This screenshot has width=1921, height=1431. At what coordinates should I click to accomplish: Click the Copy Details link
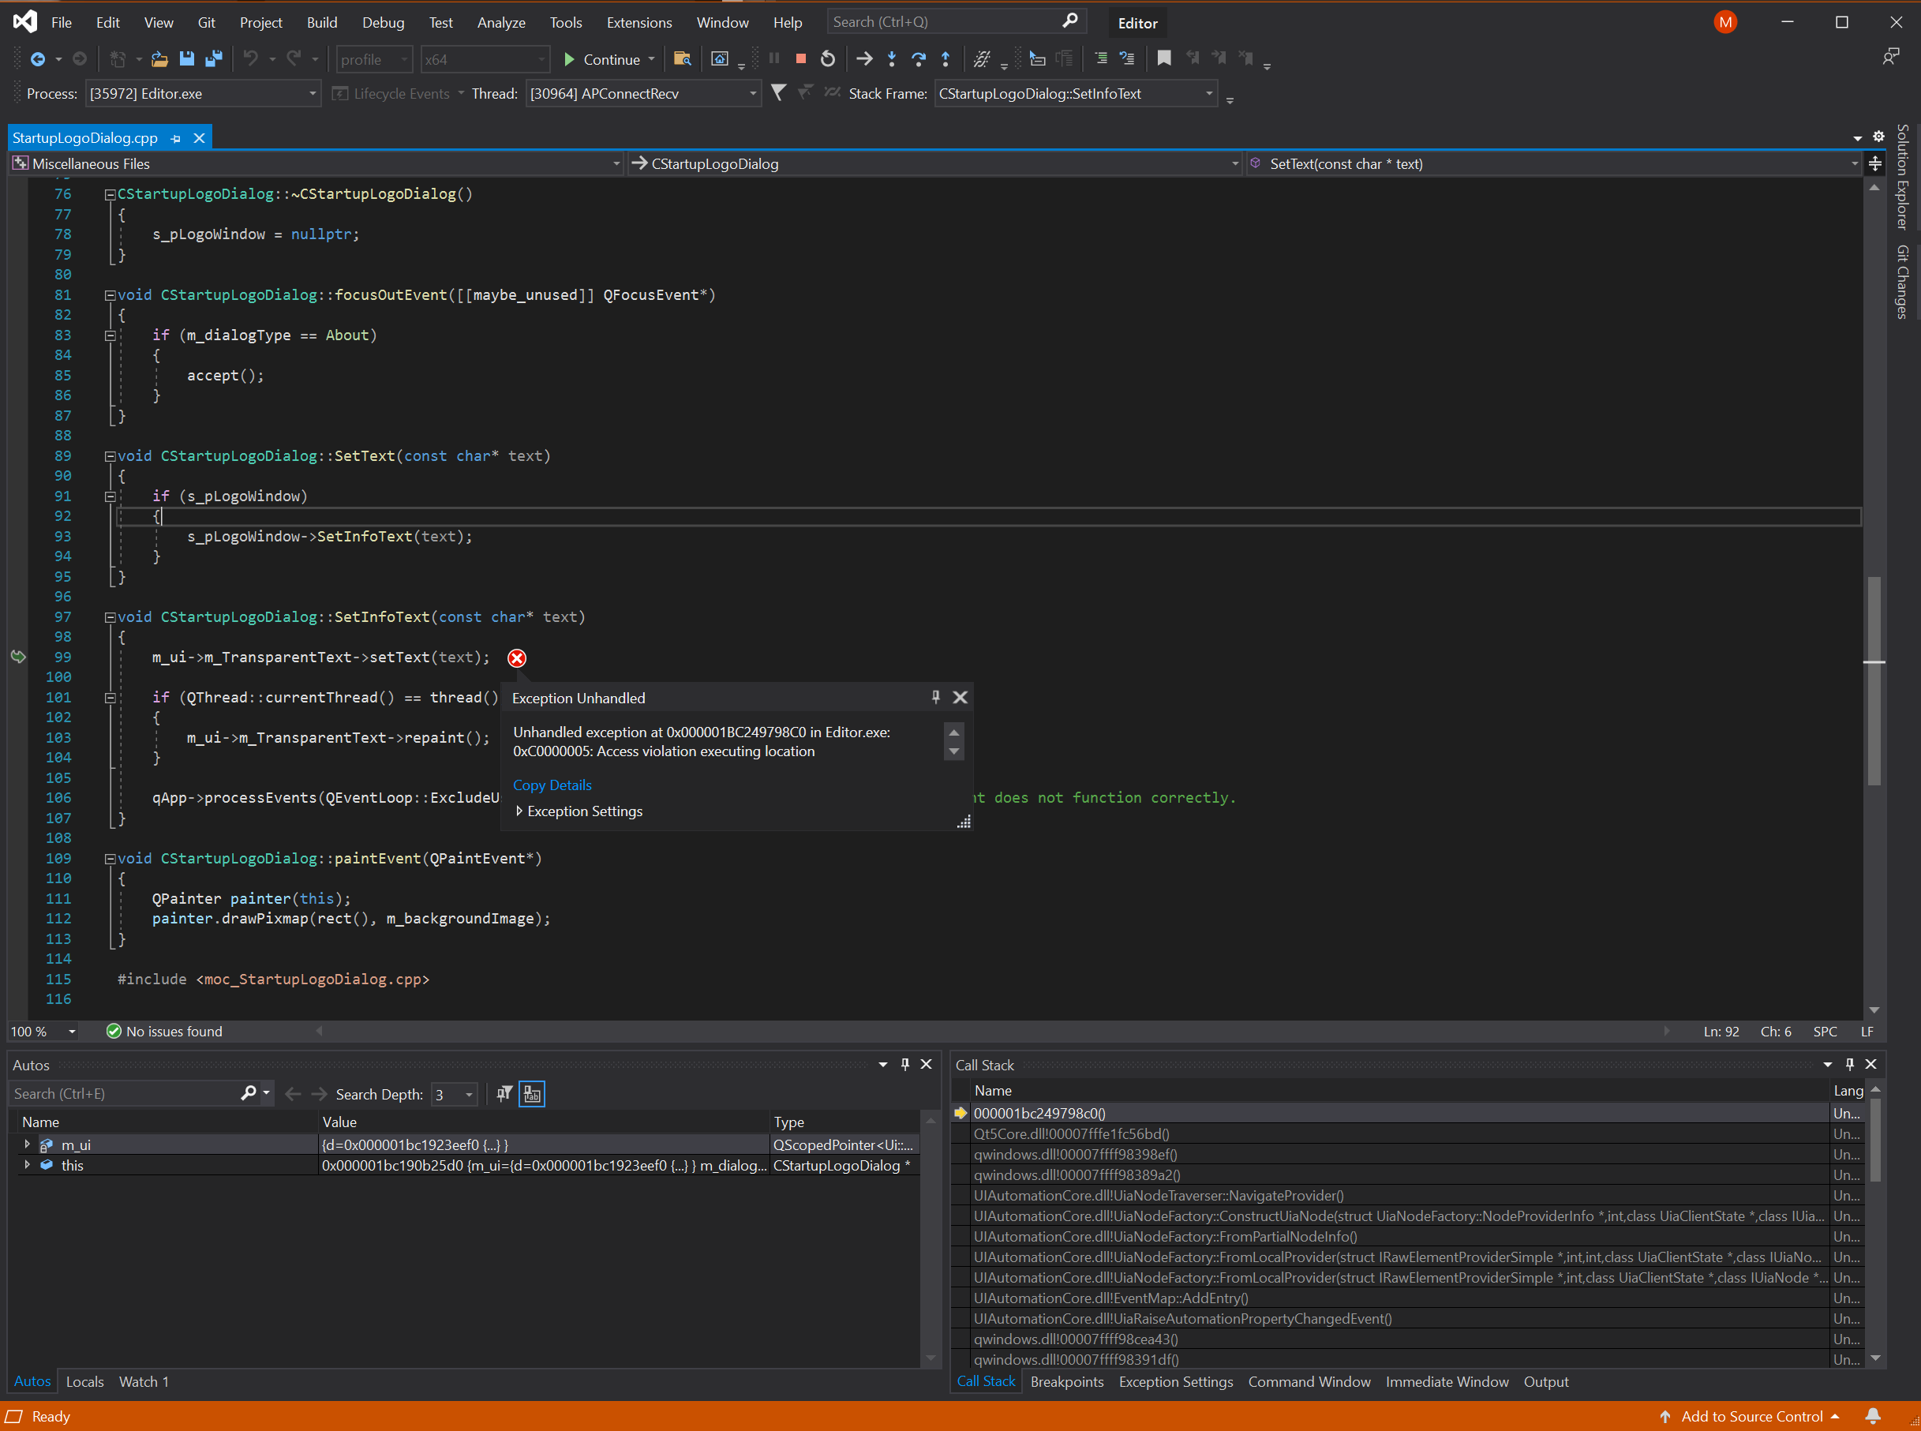552,785
